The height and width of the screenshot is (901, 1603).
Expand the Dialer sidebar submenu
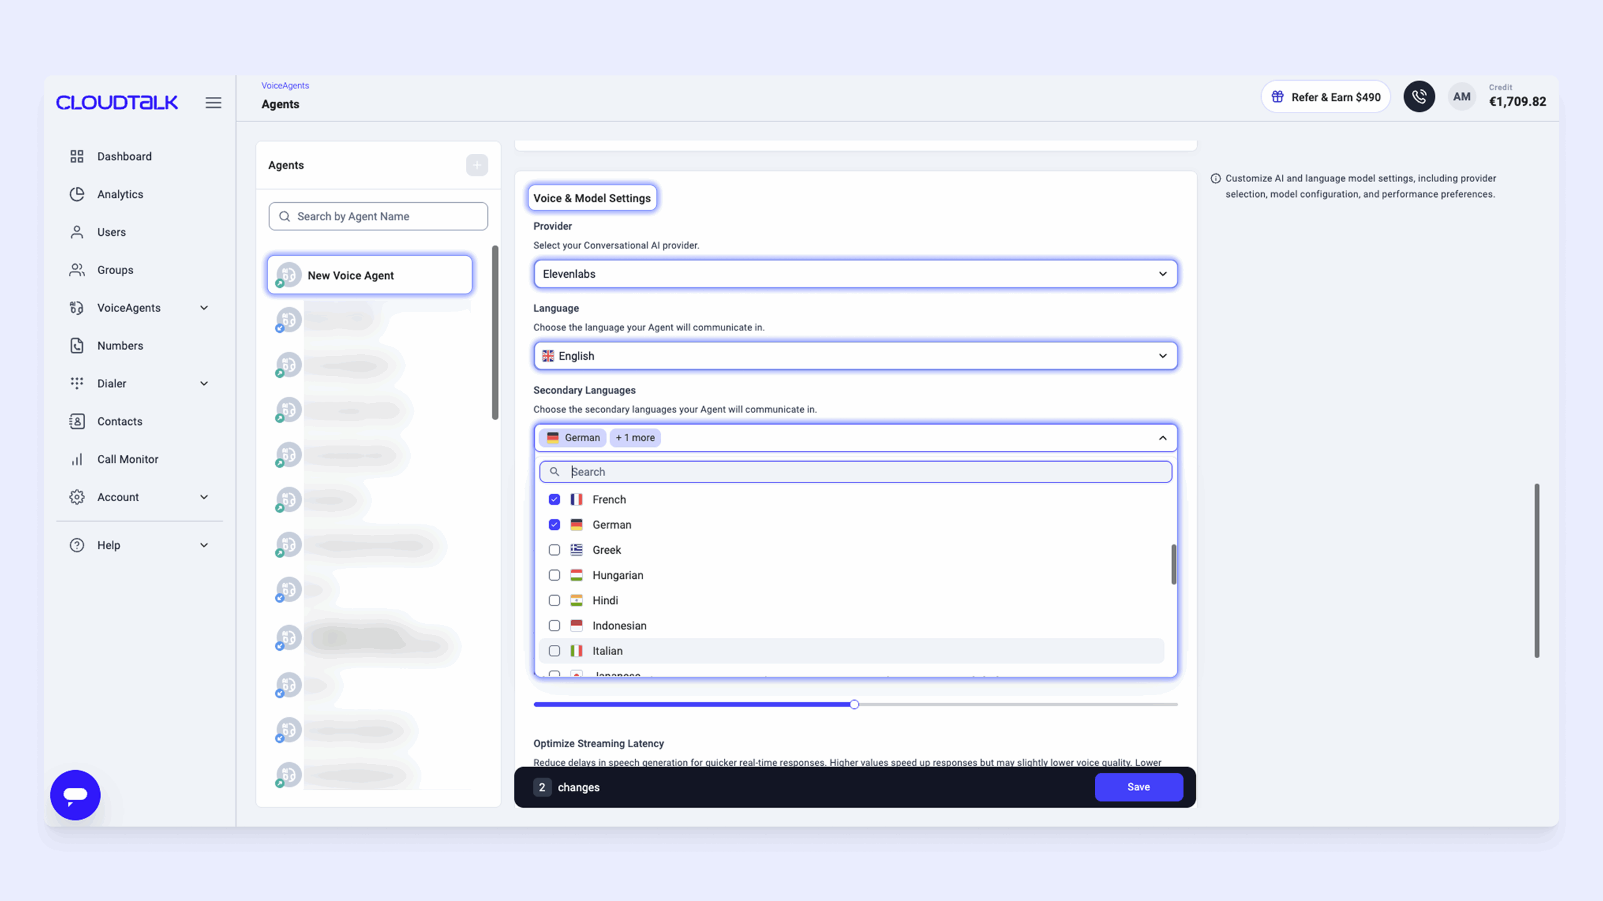(x=204, y=384)
